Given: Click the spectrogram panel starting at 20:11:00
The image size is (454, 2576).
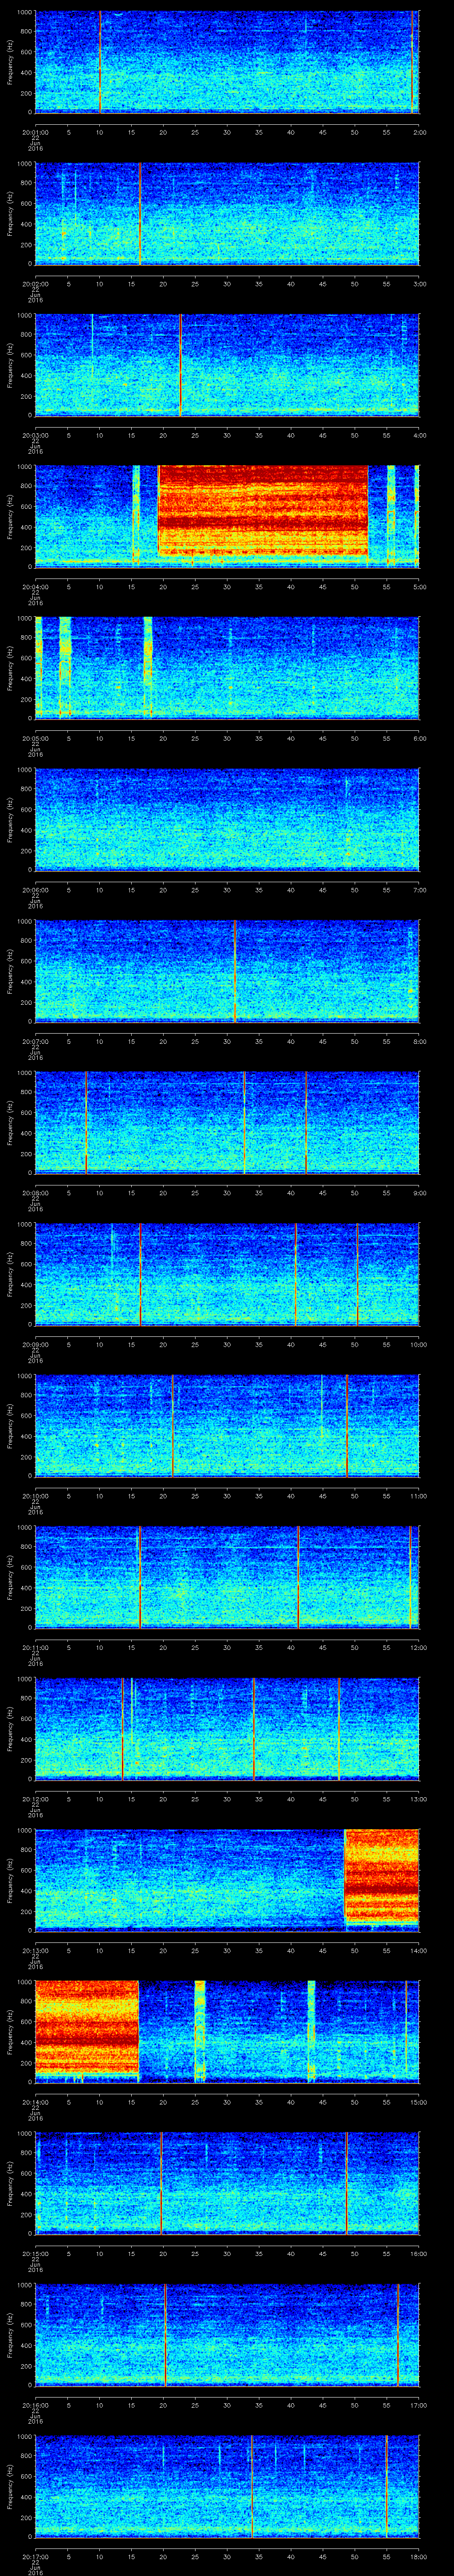Looking at the screenshot, I should (227, 1577).
